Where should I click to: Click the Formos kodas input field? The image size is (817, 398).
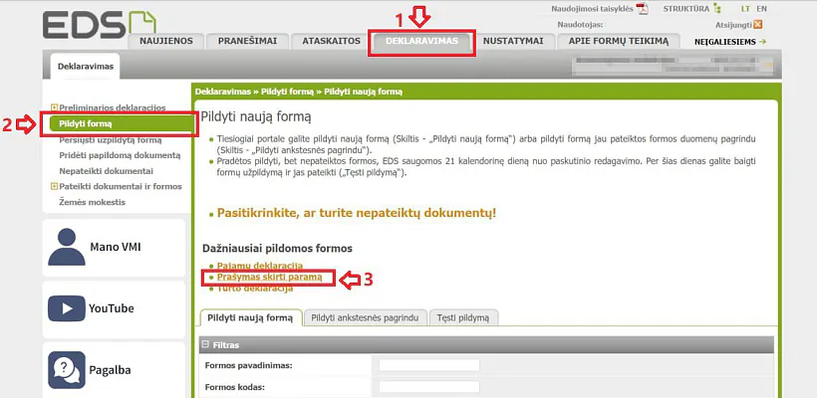click(428, 388)
